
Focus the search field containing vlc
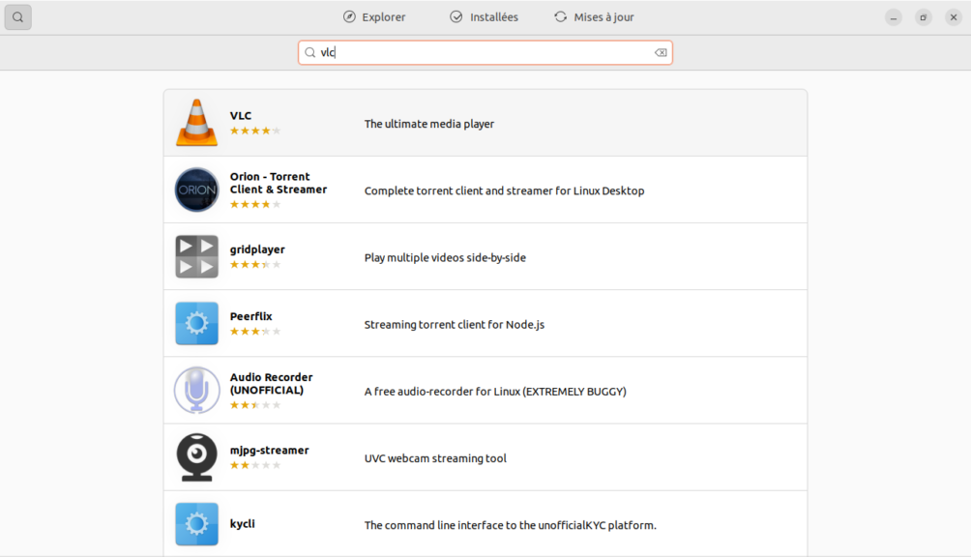pos(485,52)
